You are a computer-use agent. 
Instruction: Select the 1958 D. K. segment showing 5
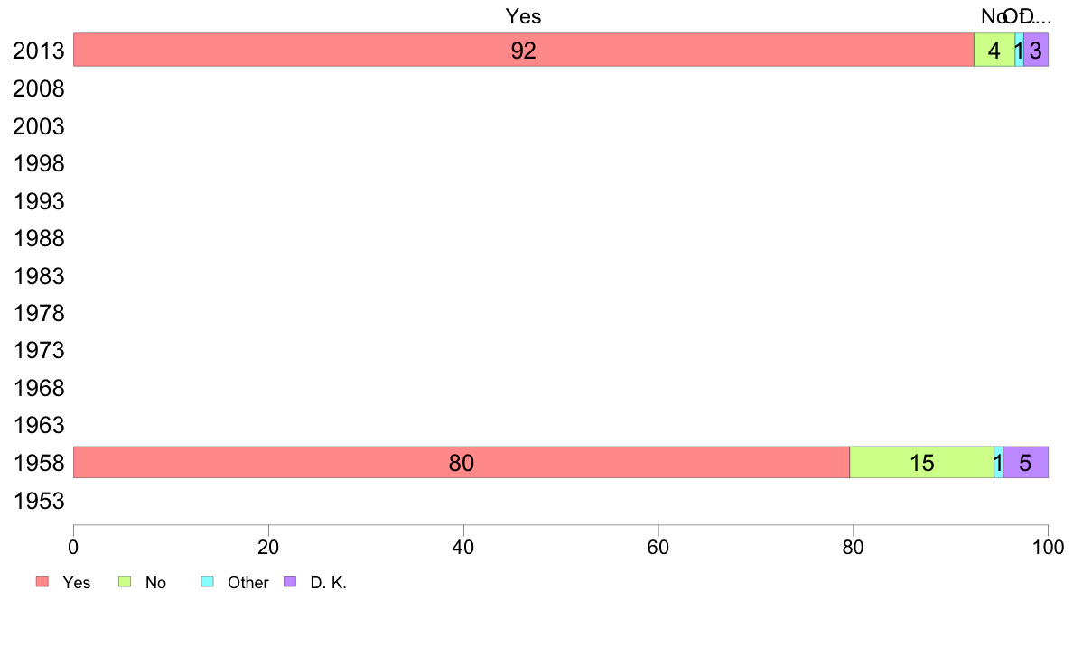click(x=1026, y=462)
